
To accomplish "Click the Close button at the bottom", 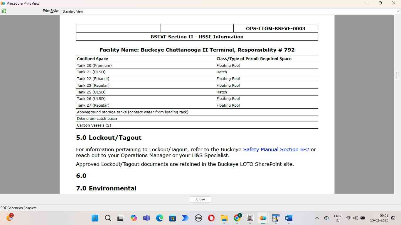I will (x=201, y=199).
